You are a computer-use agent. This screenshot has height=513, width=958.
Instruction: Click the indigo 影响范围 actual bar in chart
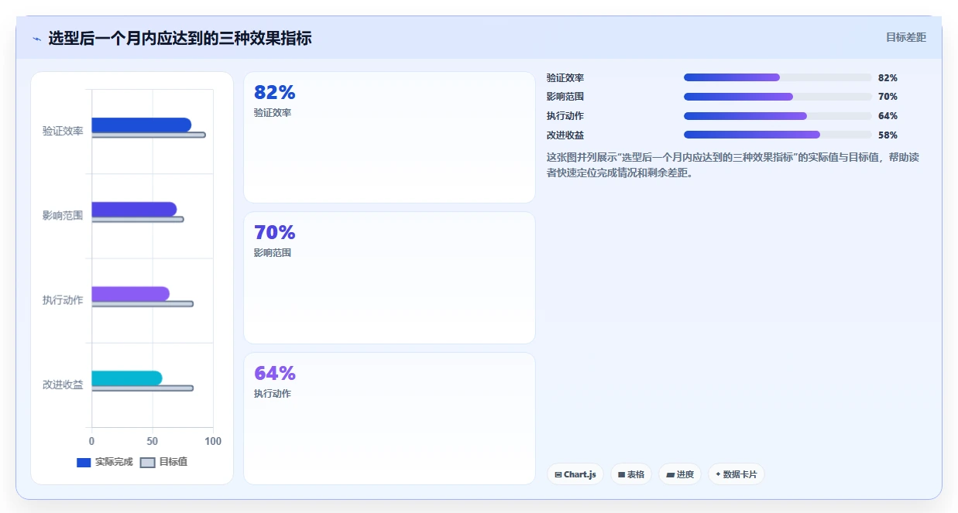pyautogui.click(x=134, y=209)
